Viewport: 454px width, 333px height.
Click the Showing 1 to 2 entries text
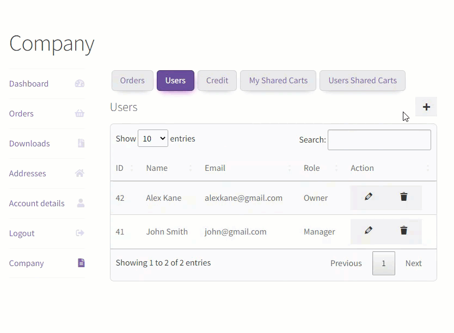pyautogui.click(x=163, y=263)
